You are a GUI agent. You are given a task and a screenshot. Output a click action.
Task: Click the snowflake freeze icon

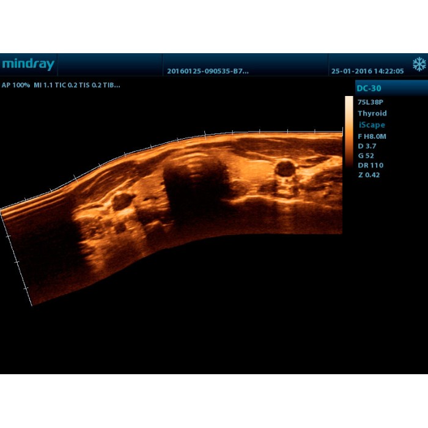[x=419, y=64]
